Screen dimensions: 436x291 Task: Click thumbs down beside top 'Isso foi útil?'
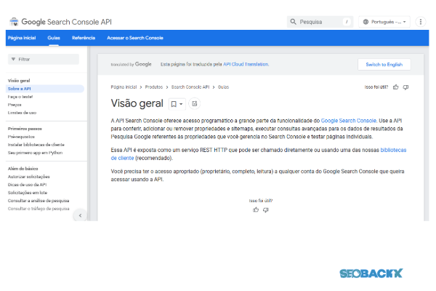405,87
